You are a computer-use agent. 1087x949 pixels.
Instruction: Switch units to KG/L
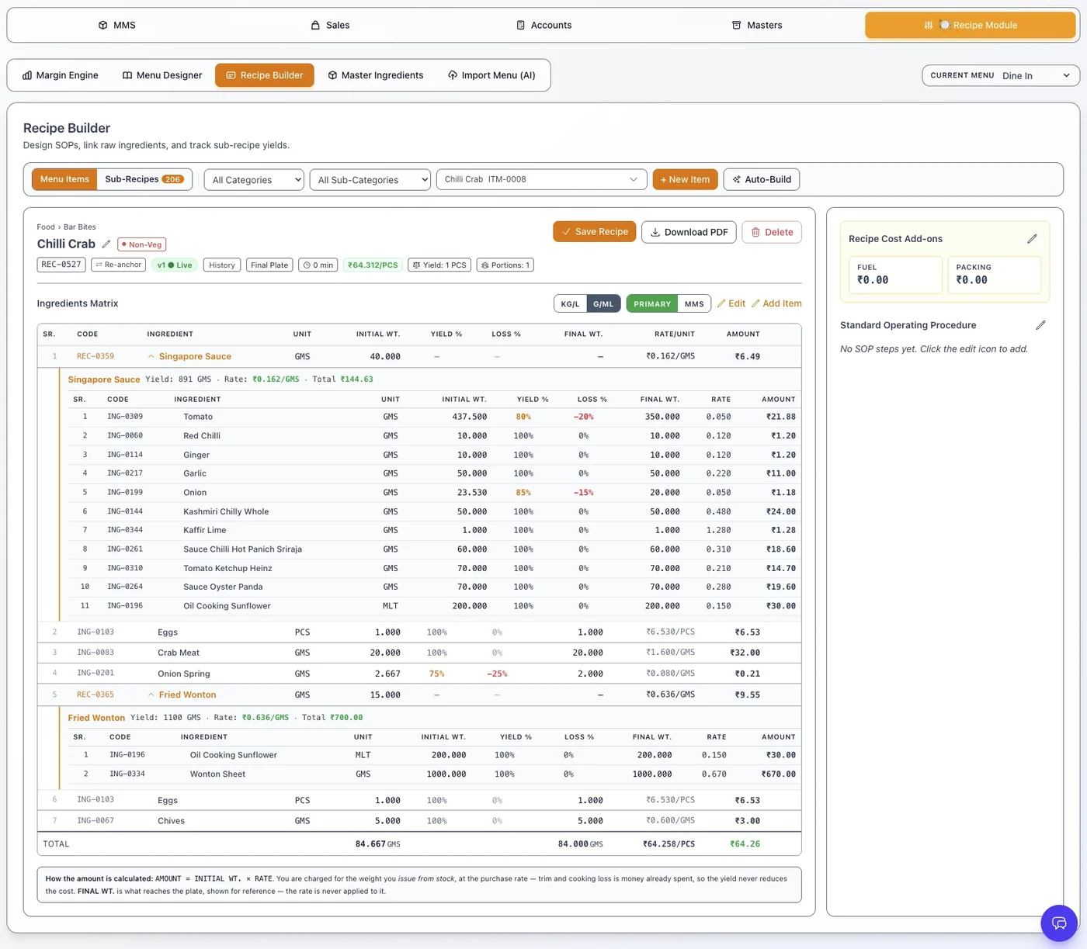point(571,304)
